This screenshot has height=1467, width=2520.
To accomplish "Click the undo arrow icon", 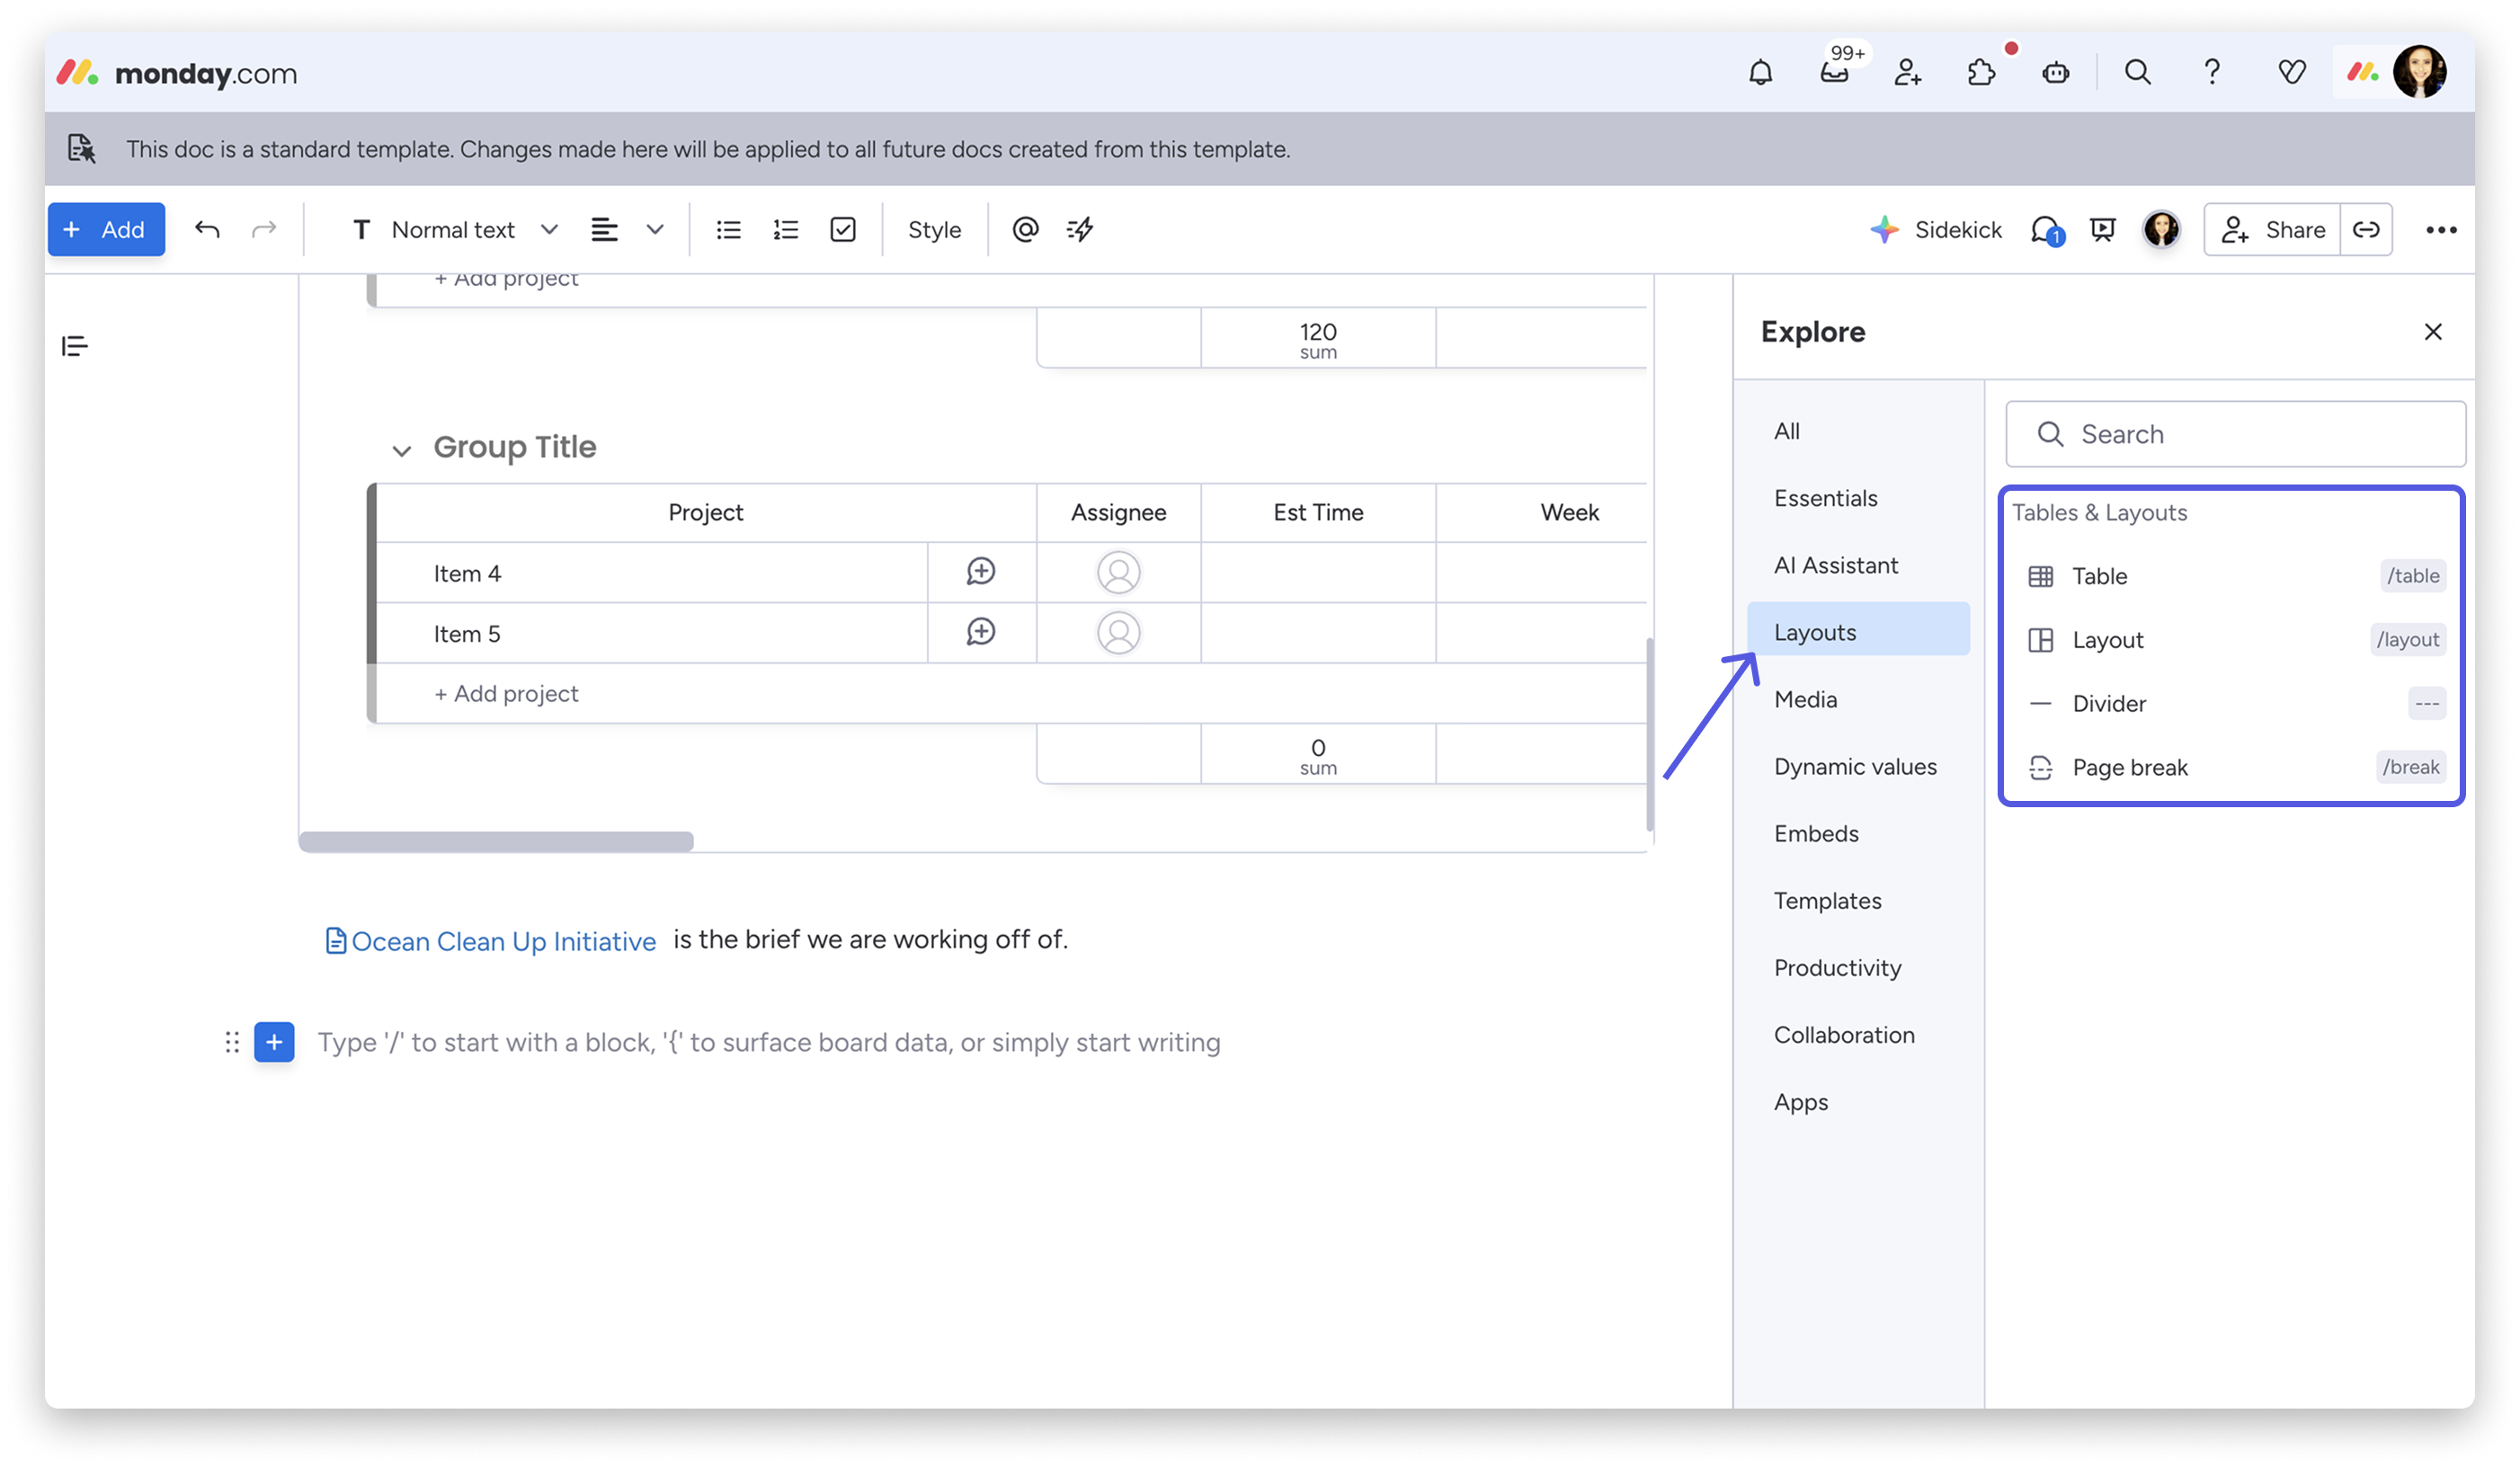I will pyautogui.click(x=207, y=230).
